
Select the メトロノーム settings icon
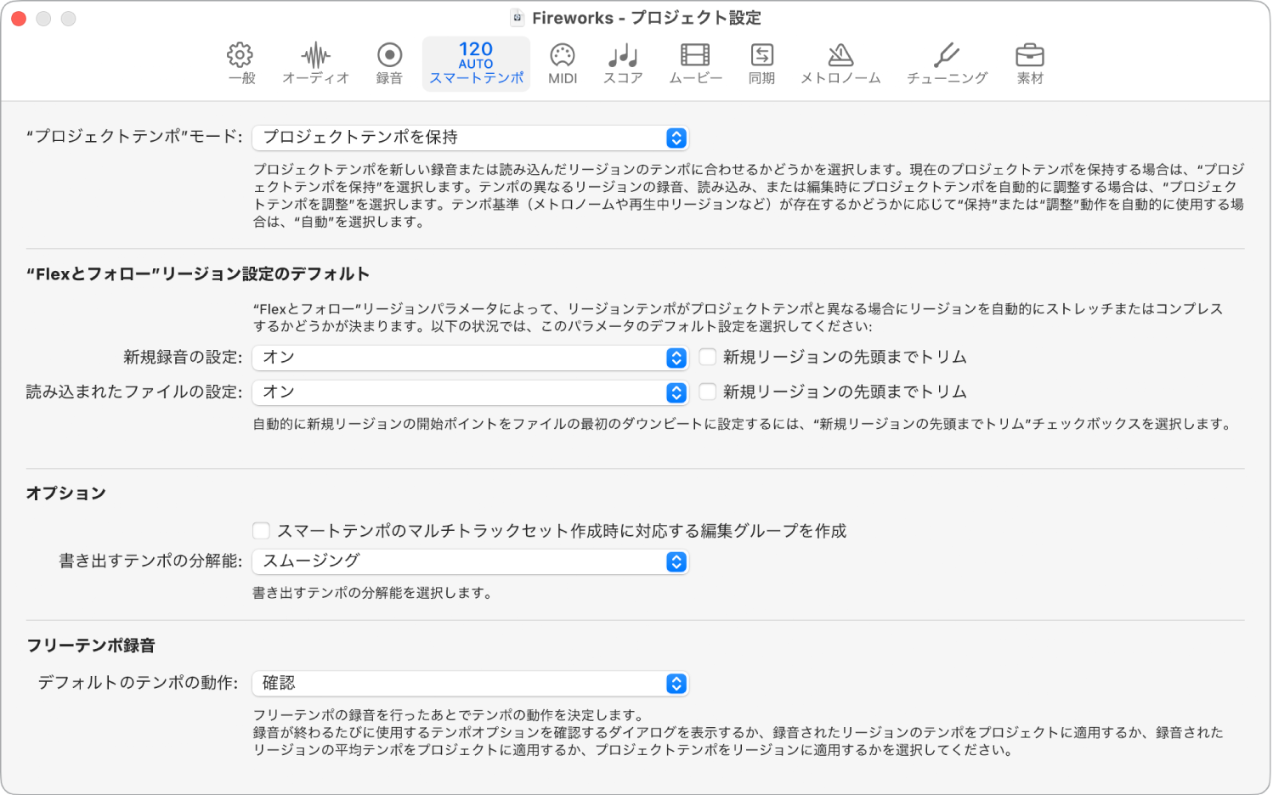(x=840, y=64)
